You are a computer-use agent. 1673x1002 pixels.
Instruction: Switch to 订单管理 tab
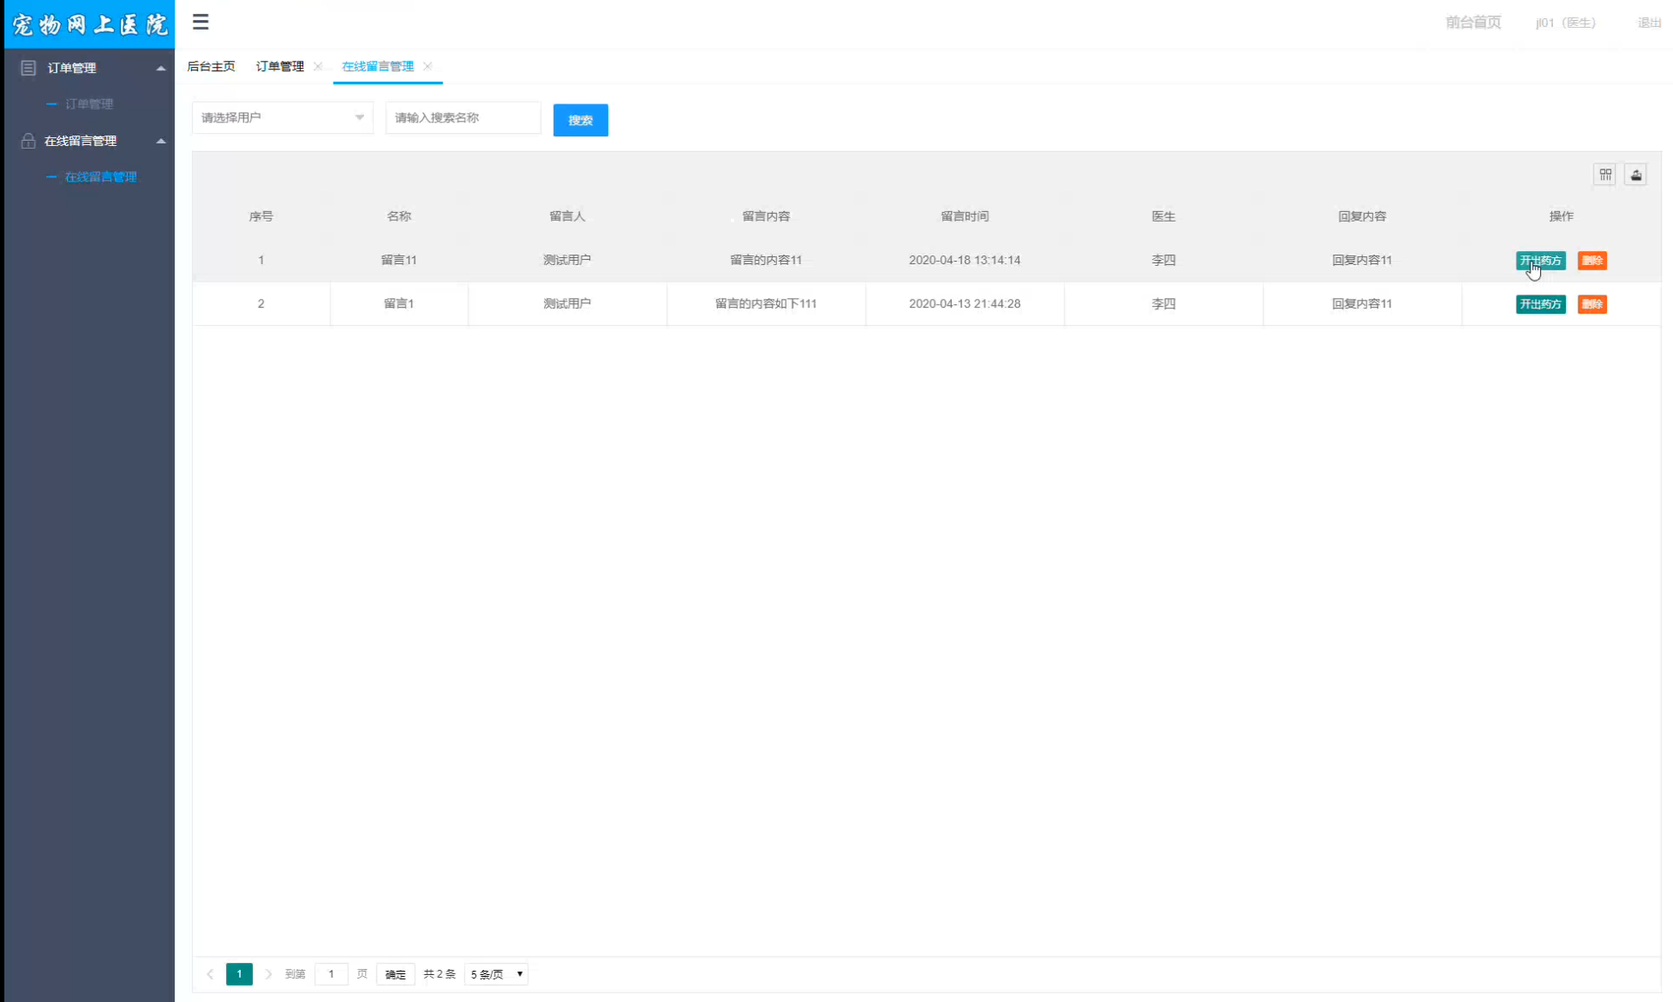click(x=280, y=66)
